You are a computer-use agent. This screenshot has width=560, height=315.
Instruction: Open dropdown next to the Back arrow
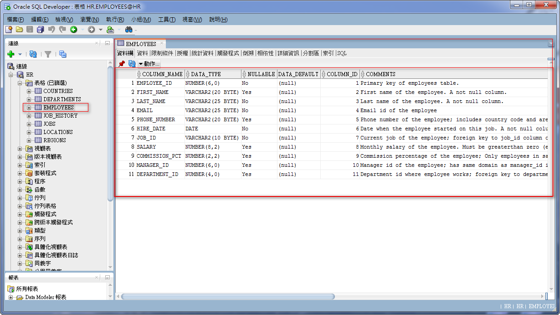82,30
